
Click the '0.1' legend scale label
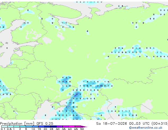3,129
